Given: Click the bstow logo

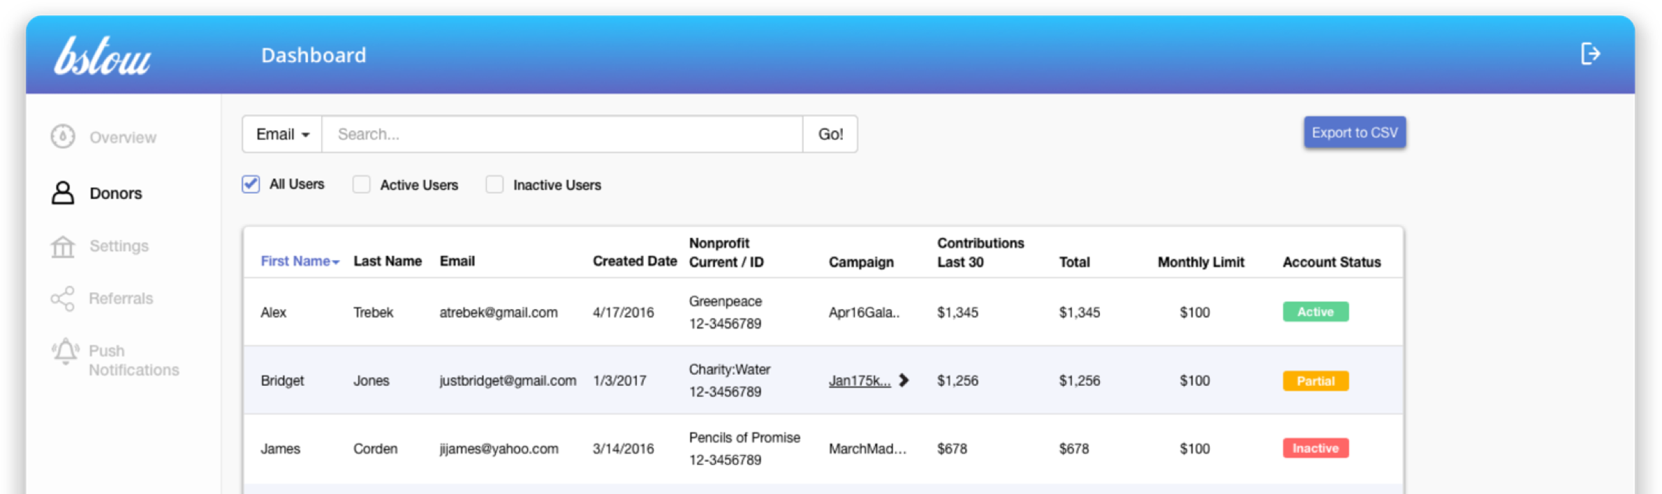Looking at the screenshot, I should point(103,56).
